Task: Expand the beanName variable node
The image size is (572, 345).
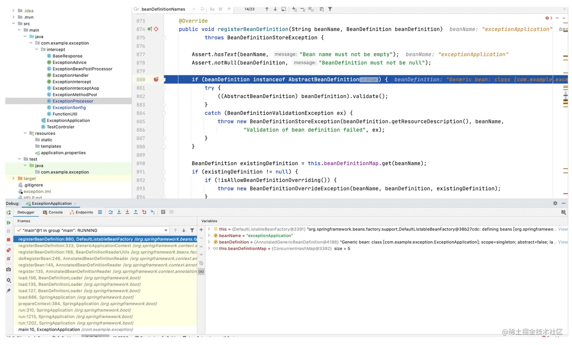Action: 209,236
